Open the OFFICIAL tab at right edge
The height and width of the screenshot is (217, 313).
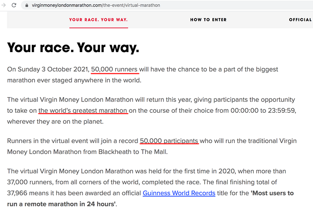click(300, 20)
